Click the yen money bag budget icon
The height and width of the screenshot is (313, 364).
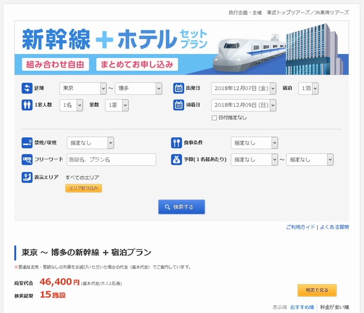(x=176, y=160)
